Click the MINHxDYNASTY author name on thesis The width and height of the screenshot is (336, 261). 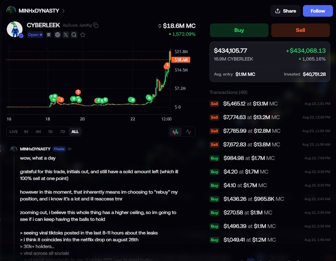pos(35,149)
